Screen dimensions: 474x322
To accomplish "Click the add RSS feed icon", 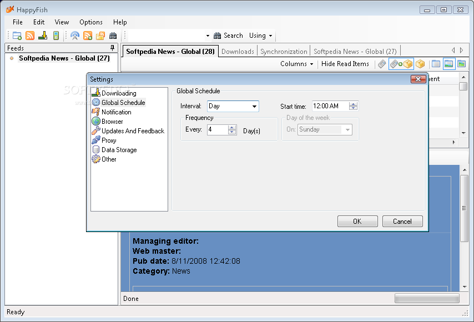I will click(x=88, y=36).
